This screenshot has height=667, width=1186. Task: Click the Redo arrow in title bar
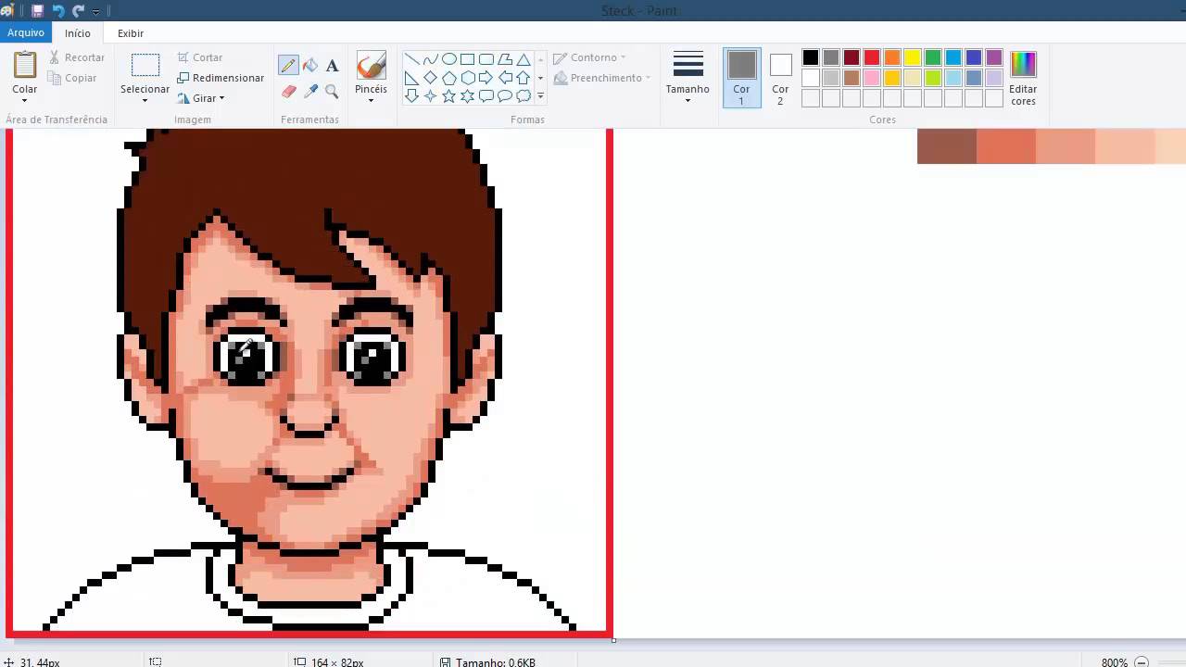point(79,11)
